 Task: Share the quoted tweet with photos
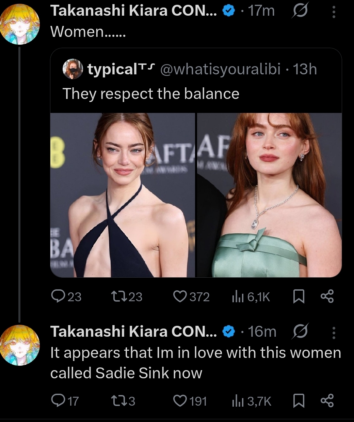[327, 296]
